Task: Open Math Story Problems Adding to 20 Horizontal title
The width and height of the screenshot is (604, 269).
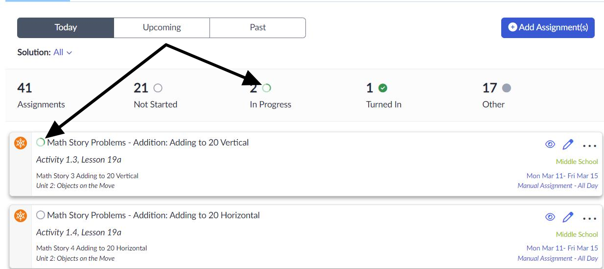Action: coord(153,215)
